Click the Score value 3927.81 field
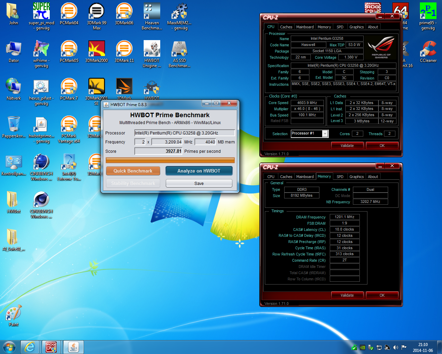Image resolution: width=442 pixels, height=354 pixels. [x=158, y=151]
